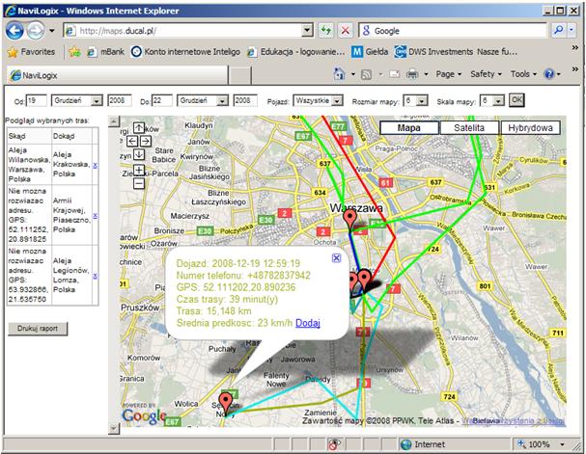Zoom out the map minus button
The image size is (586, 454).
(139, 183)
